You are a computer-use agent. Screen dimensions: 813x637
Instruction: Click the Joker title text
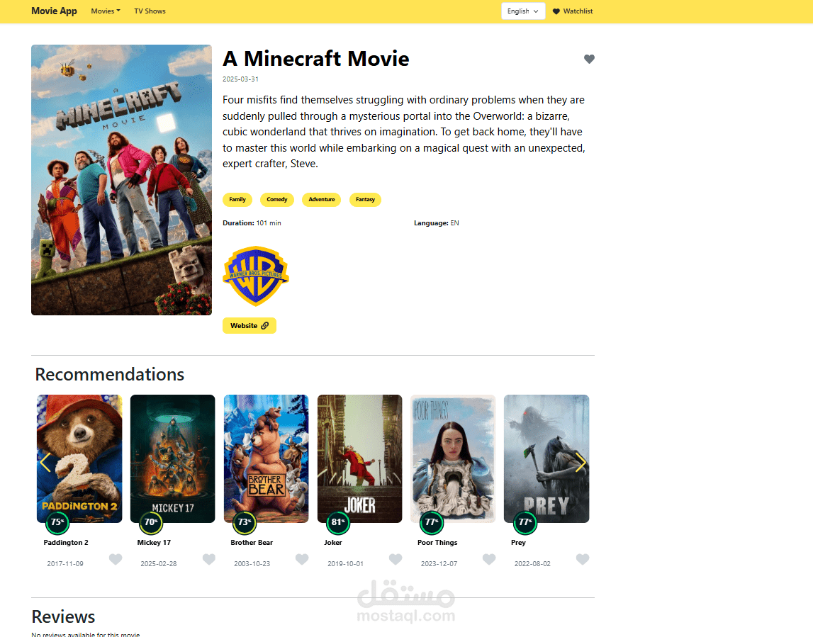333,543
